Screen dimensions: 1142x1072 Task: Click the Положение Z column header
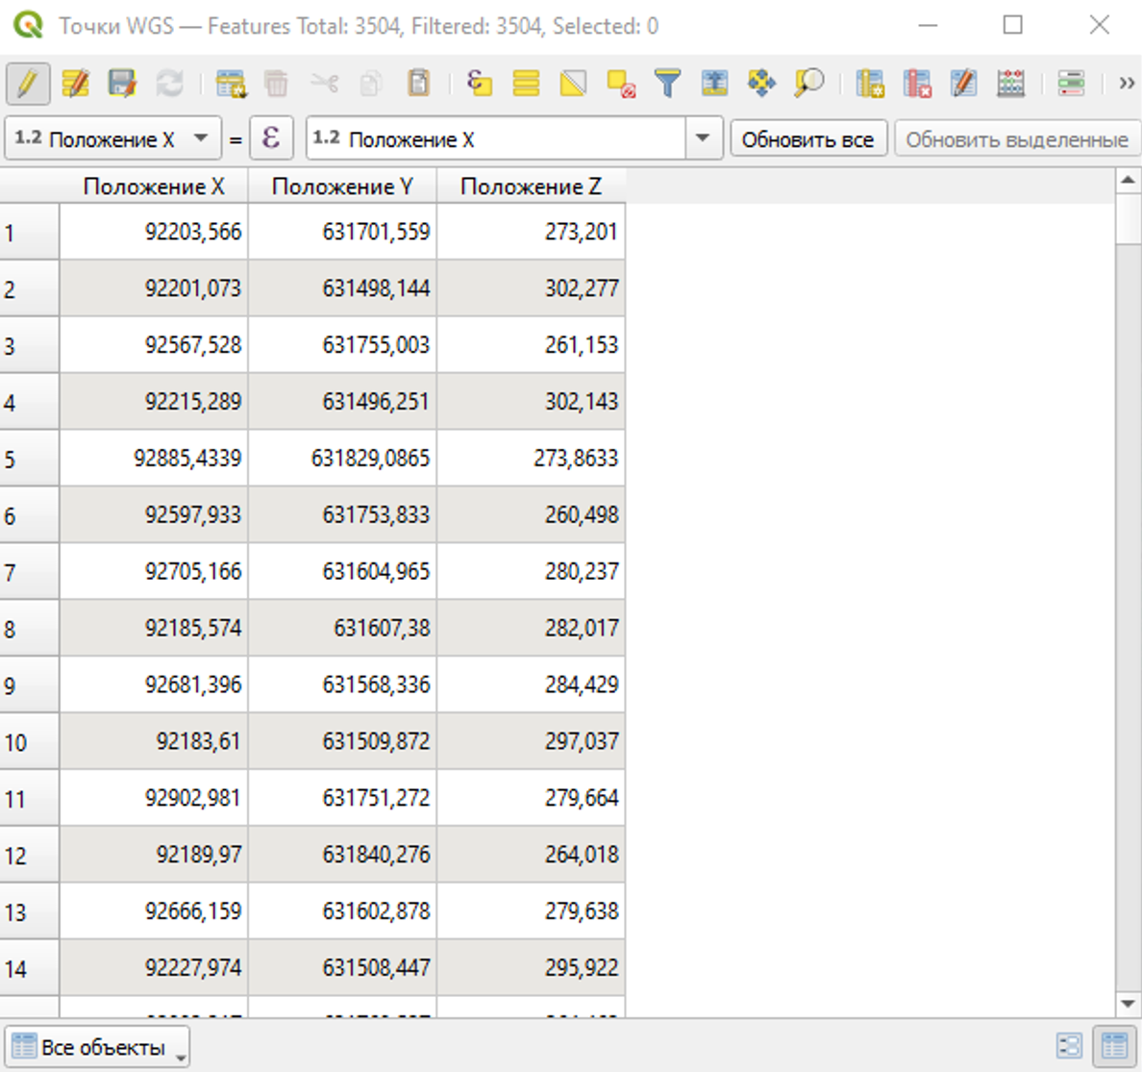(531, 187)
